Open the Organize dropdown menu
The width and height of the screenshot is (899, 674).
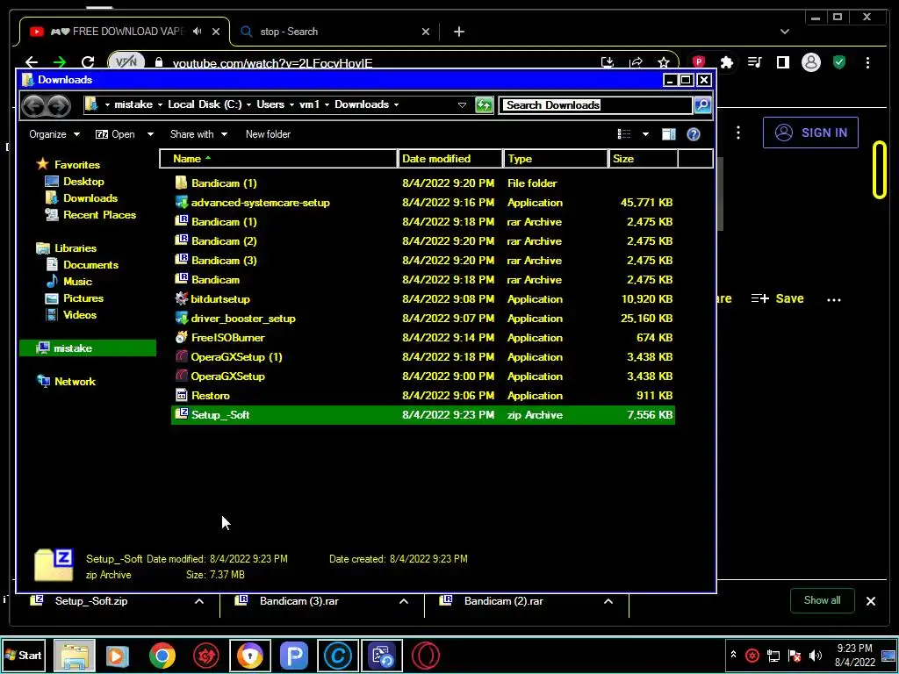(x=54, y=134)
